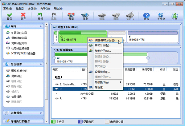Choose 属性 in the context menu

(x=99, y=87)
